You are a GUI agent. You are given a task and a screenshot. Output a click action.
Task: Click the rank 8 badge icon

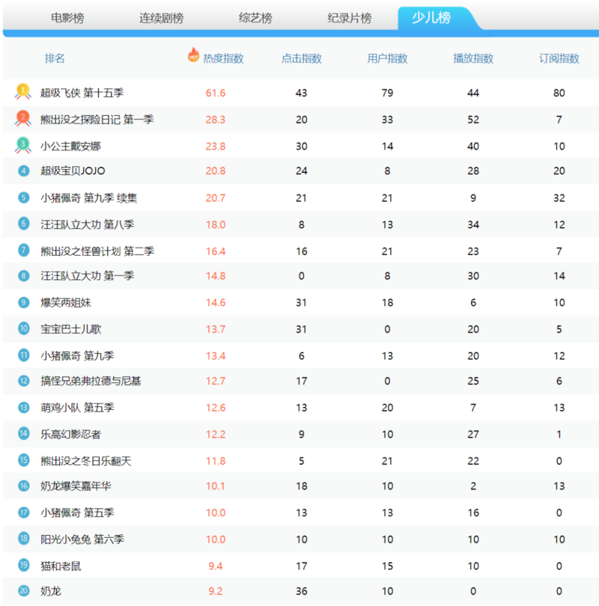click(x=24, y=276)
